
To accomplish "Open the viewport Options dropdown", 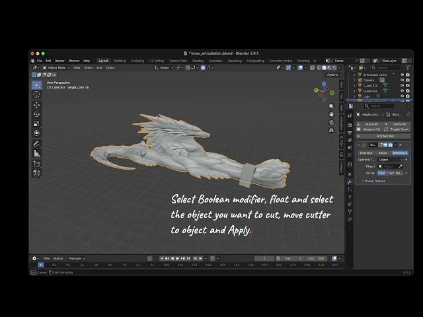I will pos(334,75).
